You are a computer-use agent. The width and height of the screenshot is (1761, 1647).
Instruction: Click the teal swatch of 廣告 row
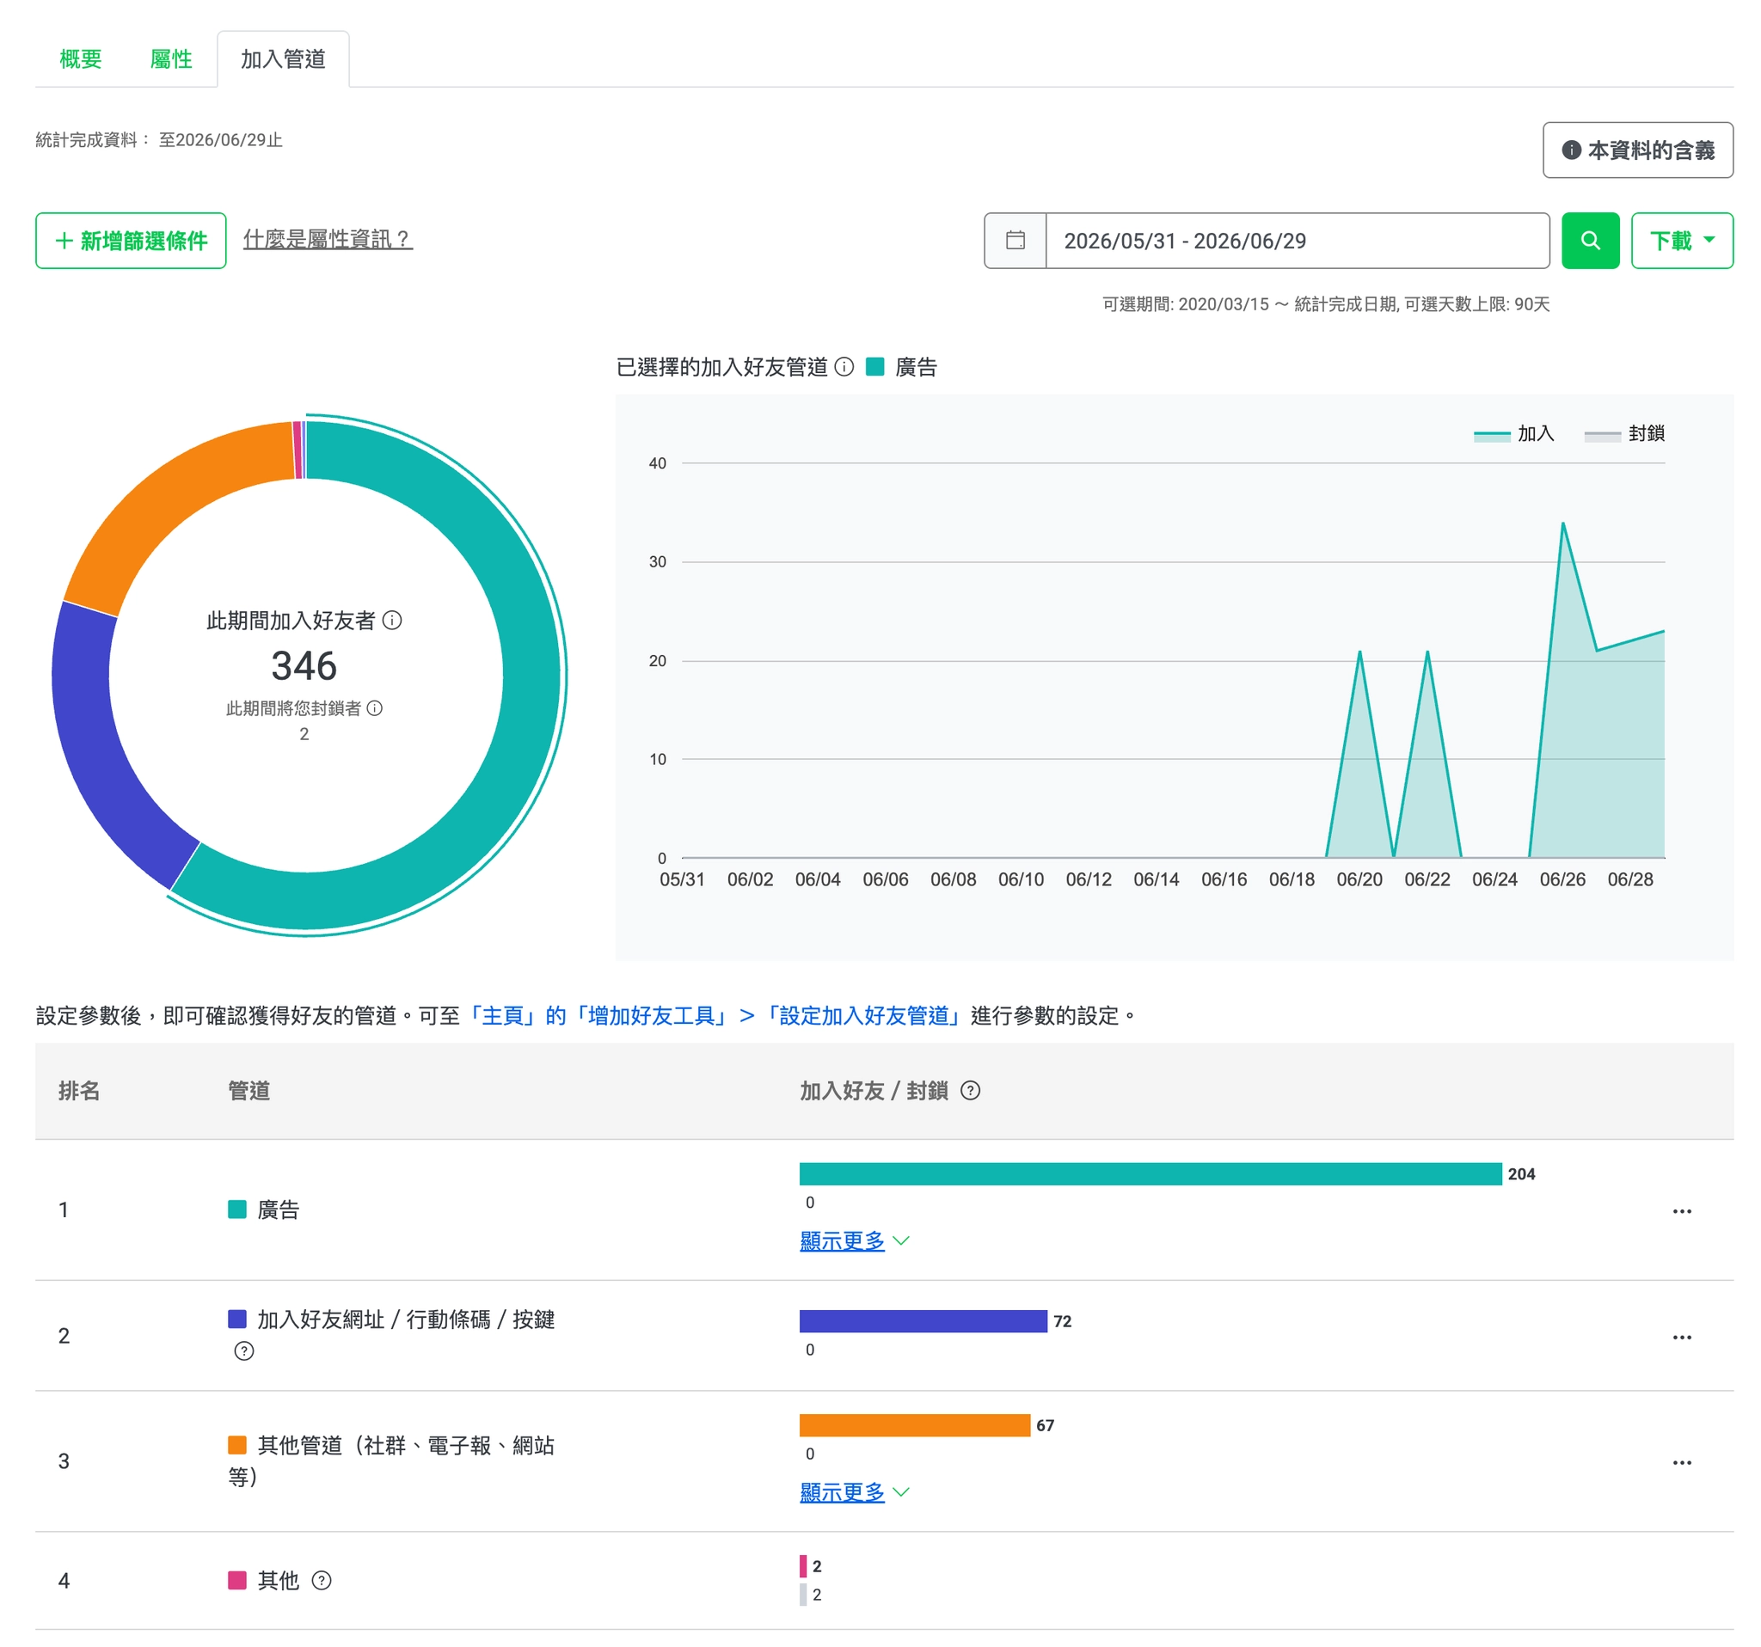tap(236, 1209)
